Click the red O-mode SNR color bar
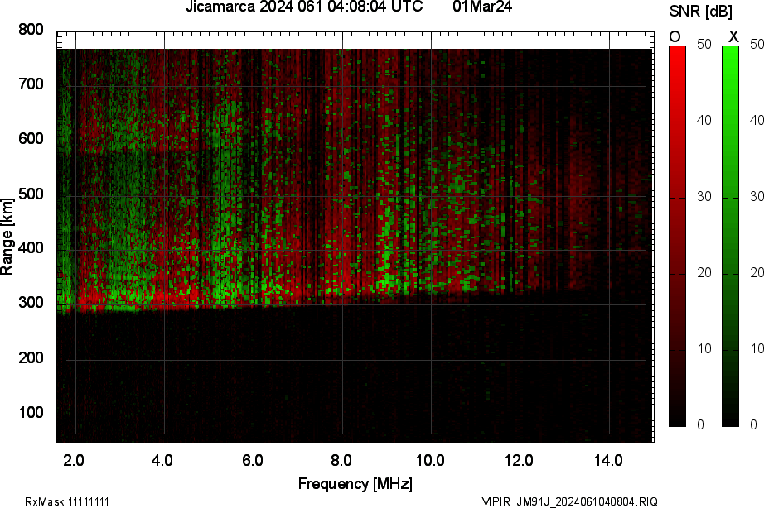 point(677,236)
